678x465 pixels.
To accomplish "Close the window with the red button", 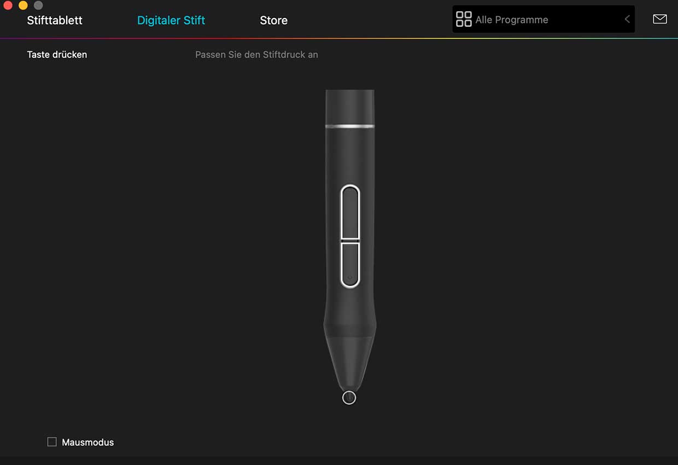I will pos(8,5).
